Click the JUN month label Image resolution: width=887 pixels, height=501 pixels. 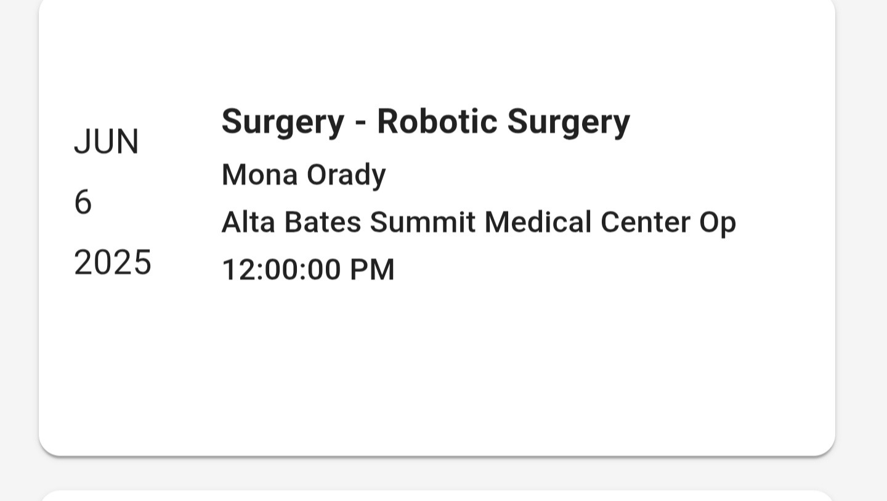click(x=107, y=142)
